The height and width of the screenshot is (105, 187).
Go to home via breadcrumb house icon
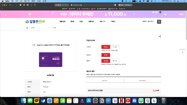pyautogui.click(x=27, y=28)
